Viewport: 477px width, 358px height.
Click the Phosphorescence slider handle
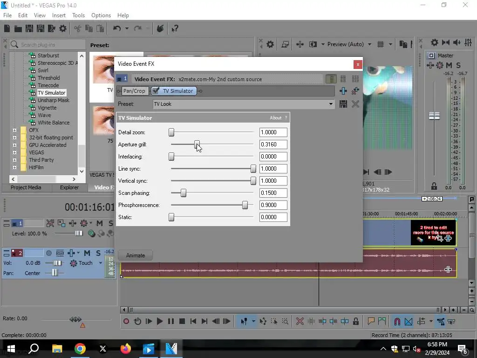[x=245, y=205]
